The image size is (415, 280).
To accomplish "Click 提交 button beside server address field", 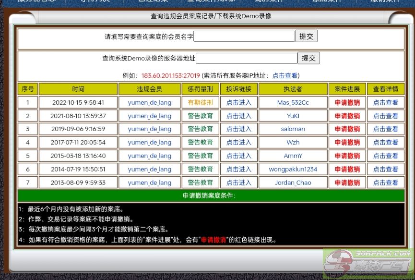I will (308, 58).
